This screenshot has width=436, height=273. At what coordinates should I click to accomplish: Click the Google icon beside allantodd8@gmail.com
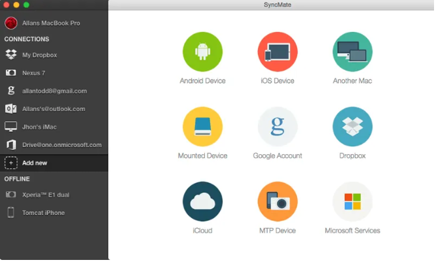(11, 91)
